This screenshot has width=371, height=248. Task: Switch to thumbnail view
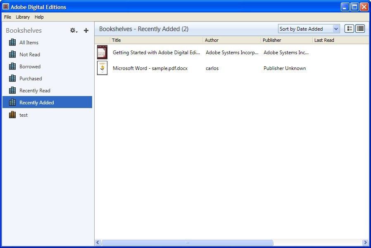[x=350, y=29]
